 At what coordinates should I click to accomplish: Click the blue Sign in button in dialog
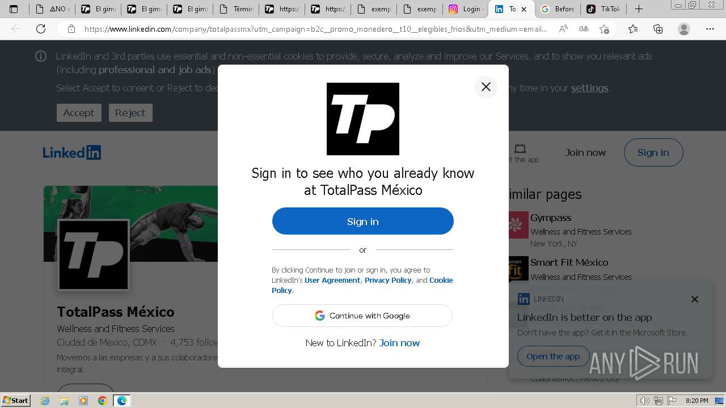(363, 221)
